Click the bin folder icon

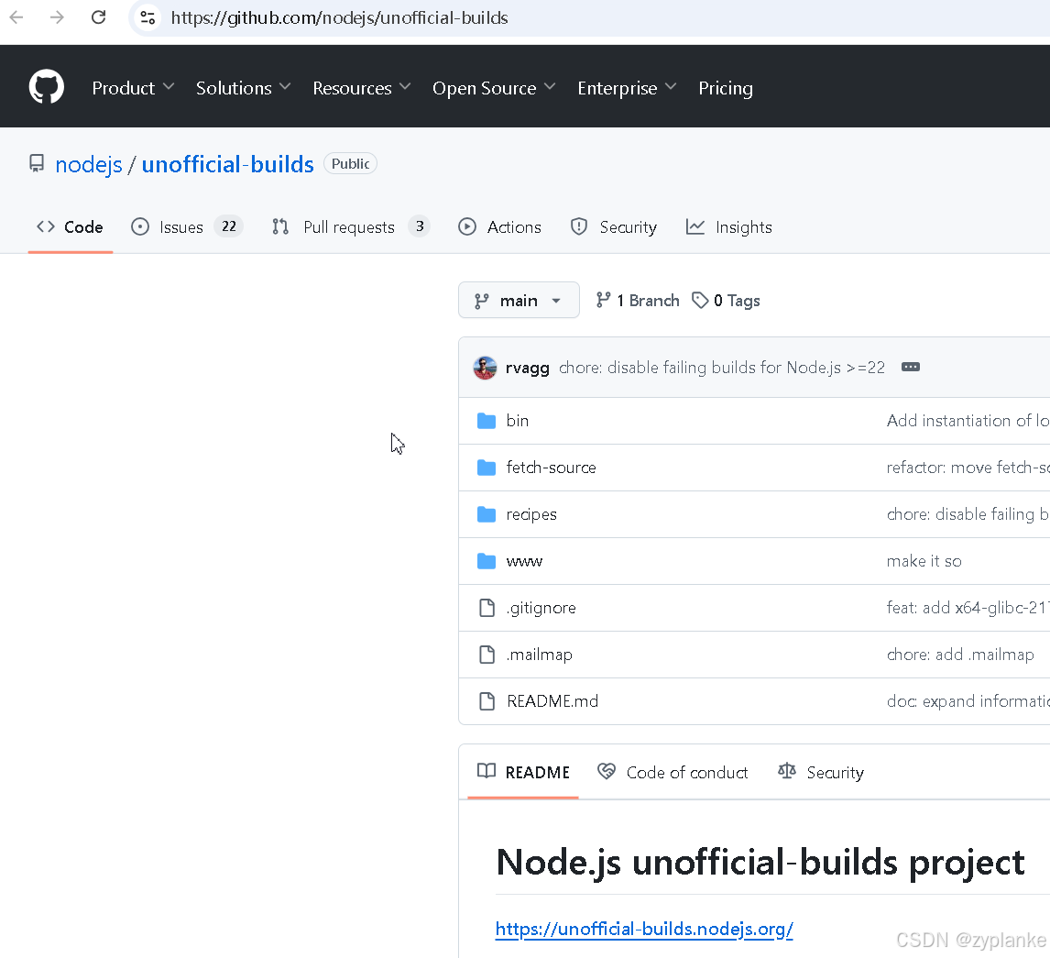487,421
